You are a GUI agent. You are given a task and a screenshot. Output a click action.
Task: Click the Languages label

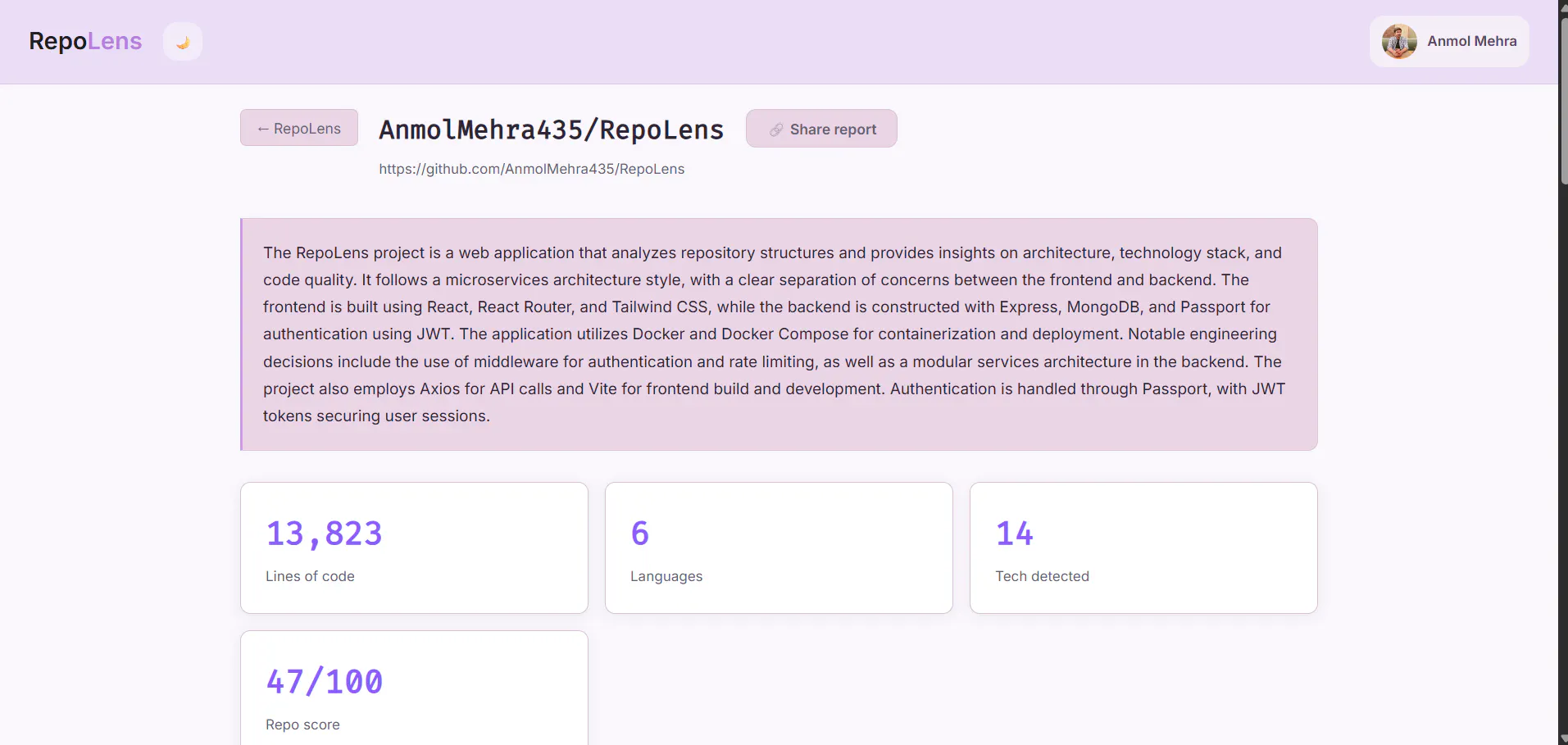[666, 576]
